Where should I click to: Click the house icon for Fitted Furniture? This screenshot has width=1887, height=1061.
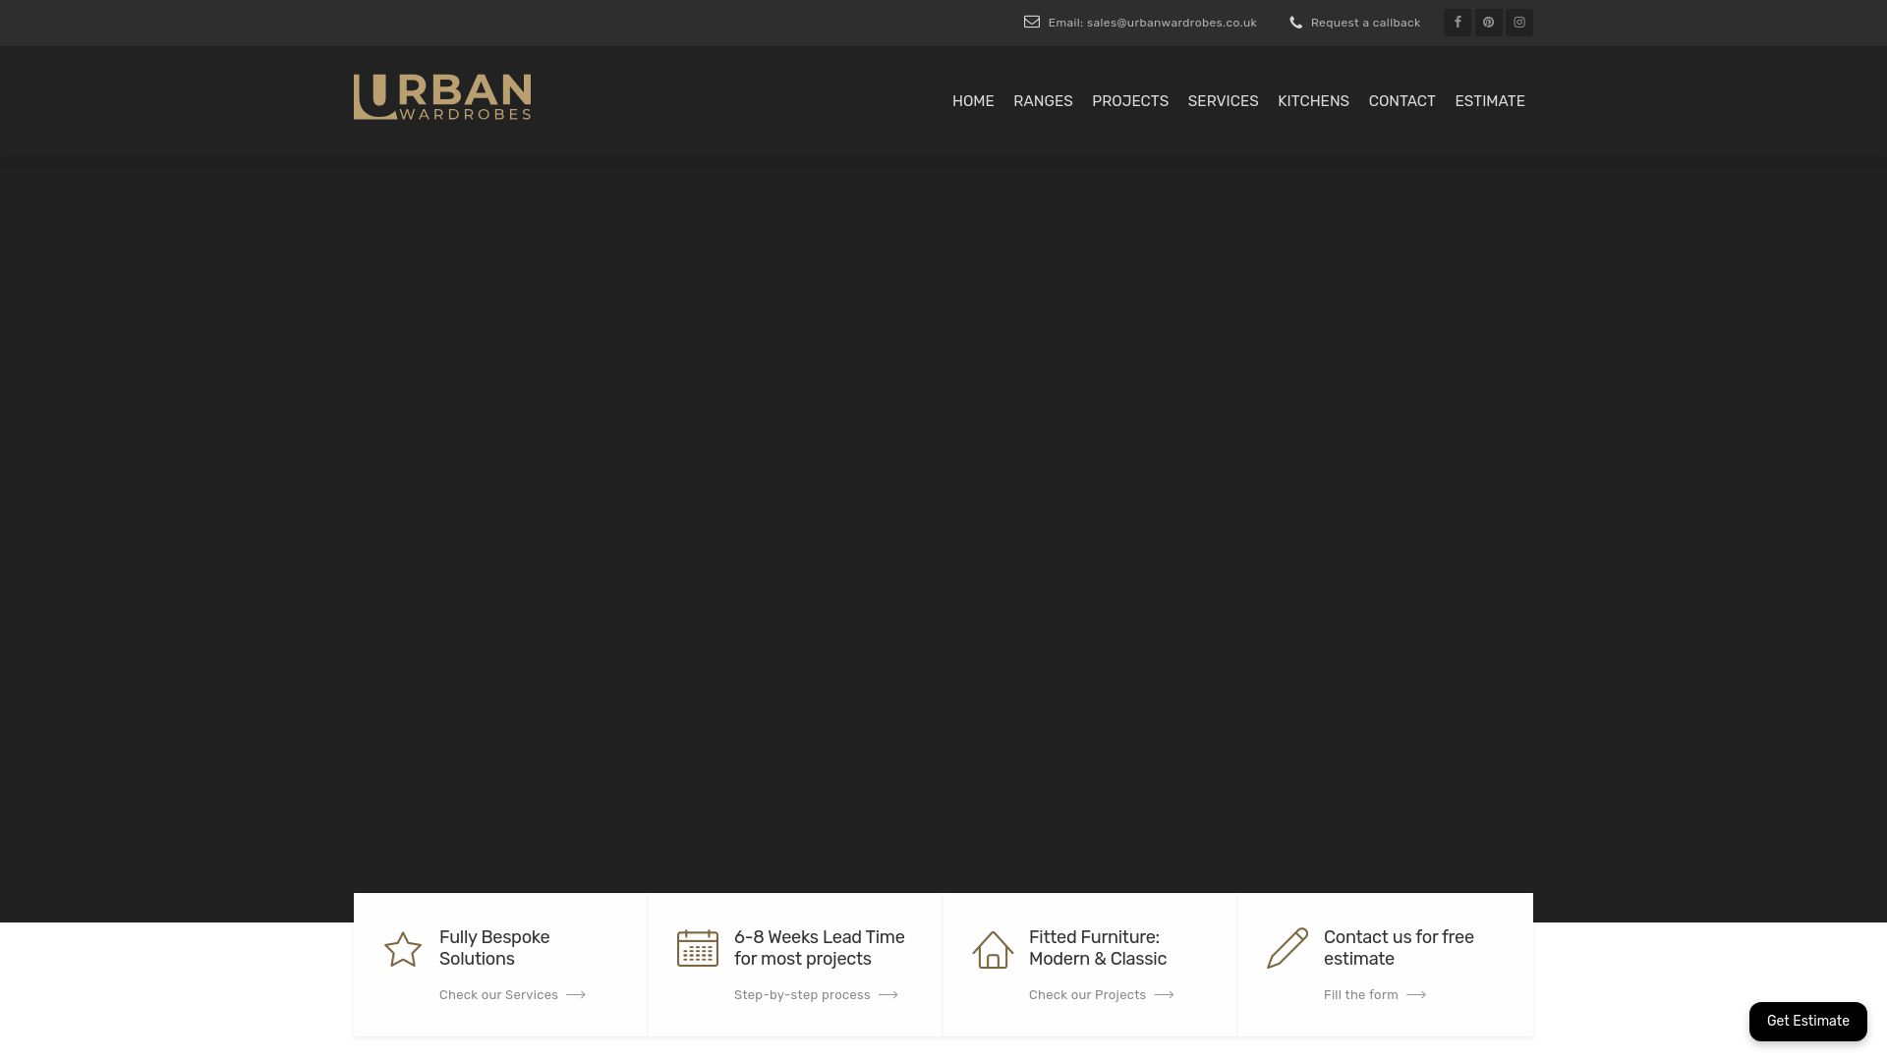(993, 950)
